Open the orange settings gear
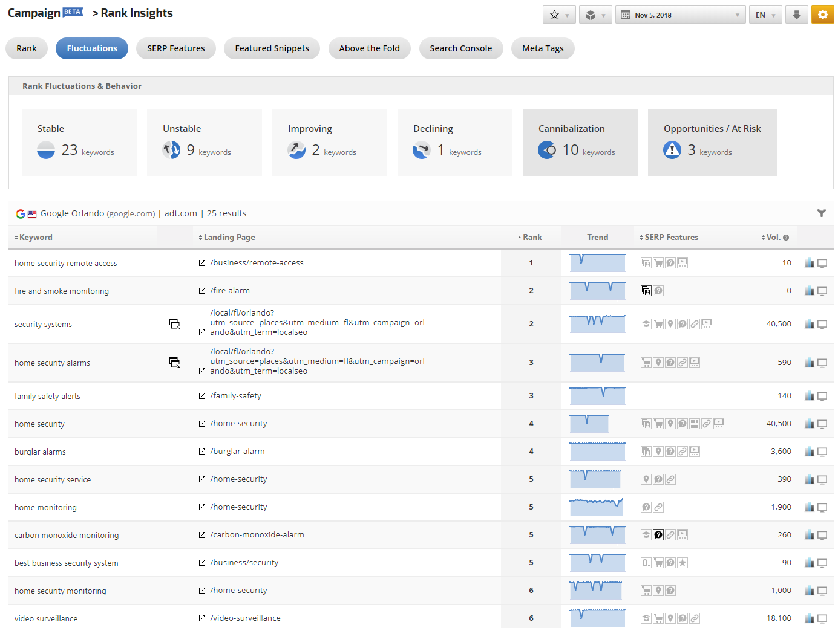The height and width of the screenshot is (628, 838). [822, 15]
